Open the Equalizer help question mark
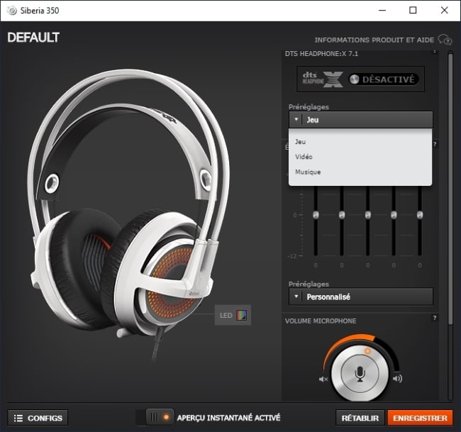Viewport: 461px width, 432px height. click(435, 144)
